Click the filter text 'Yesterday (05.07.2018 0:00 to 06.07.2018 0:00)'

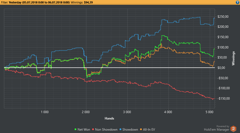point(39,2)
